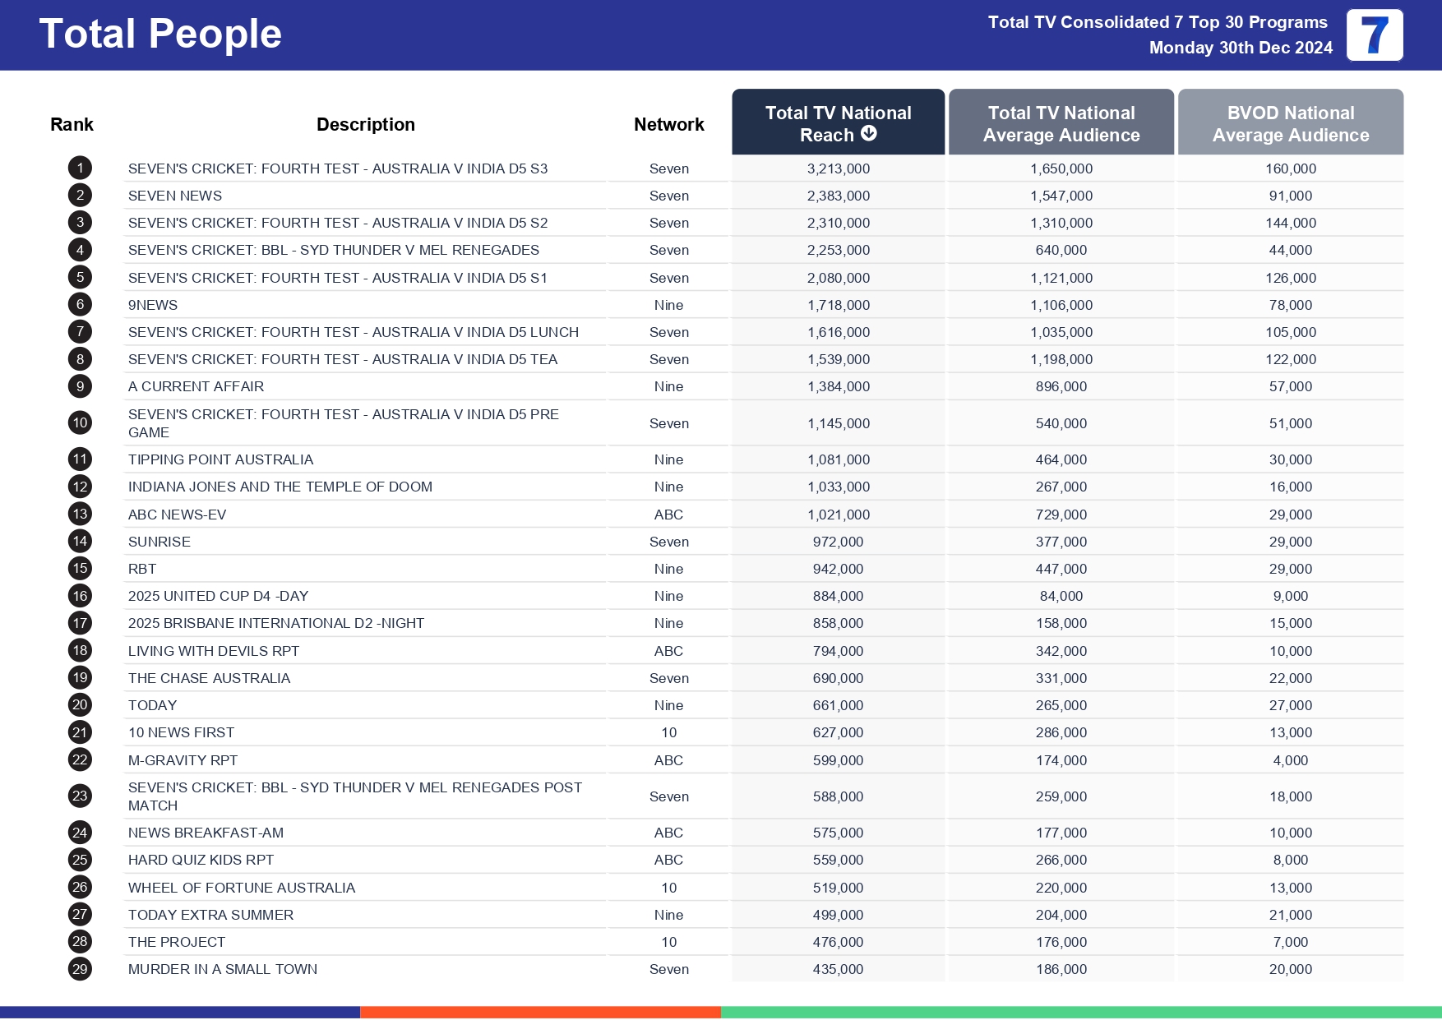This screenshot has height=1020, width=1442.
Task: Open the A CURRENT AFFAIR program row
Action: (x=196, y=386)
